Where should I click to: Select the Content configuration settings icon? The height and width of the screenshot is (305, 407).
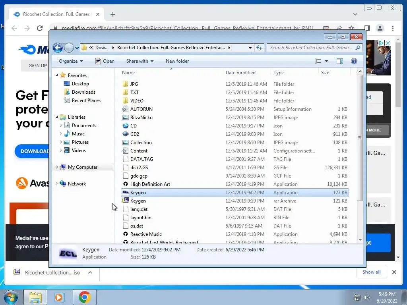tap(125, 151)
